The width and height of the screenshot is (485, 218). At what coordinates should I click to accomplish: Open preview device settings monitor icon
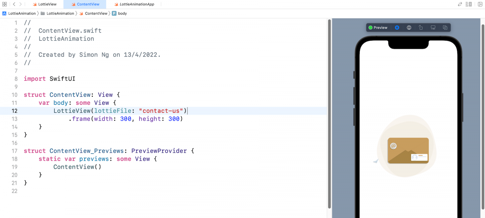433,28
